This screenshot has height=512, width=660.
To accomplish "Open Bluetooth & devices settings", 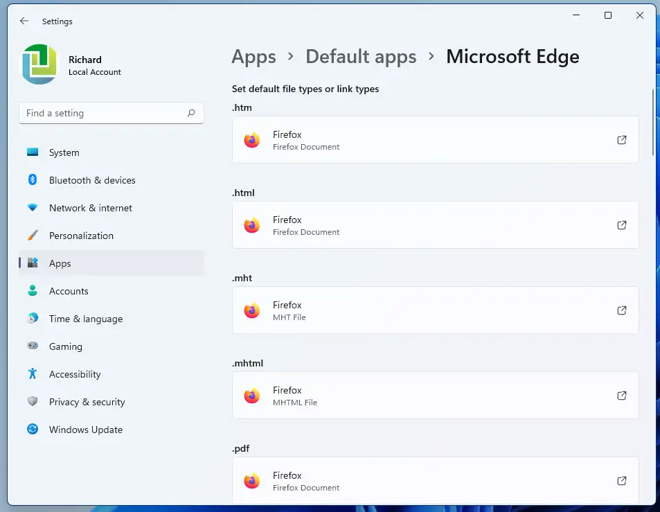I will pos(112,180).
